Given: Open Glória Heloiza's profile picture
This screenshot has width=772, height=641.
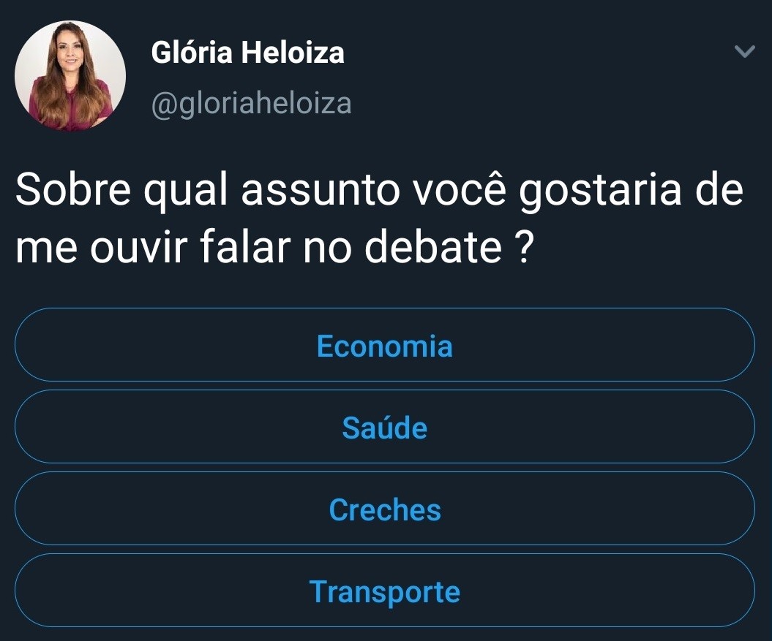Looking at the screenshot, I should pyautogui.click(x=70, y=76).
